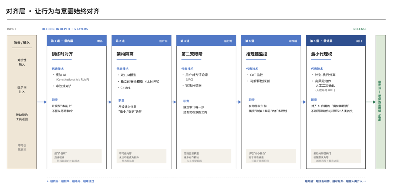
Task: Click the "最小代理权" card title
Action: [x=322, y=54]
